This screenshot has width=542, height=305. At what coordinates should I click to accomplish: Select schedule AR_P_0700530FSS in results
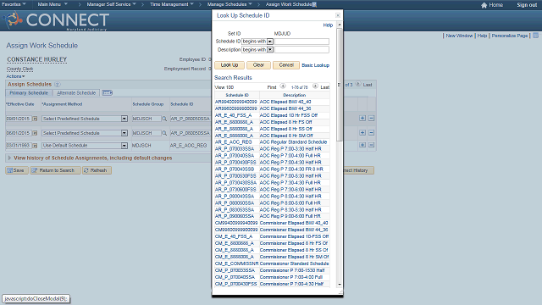[235, 176]
